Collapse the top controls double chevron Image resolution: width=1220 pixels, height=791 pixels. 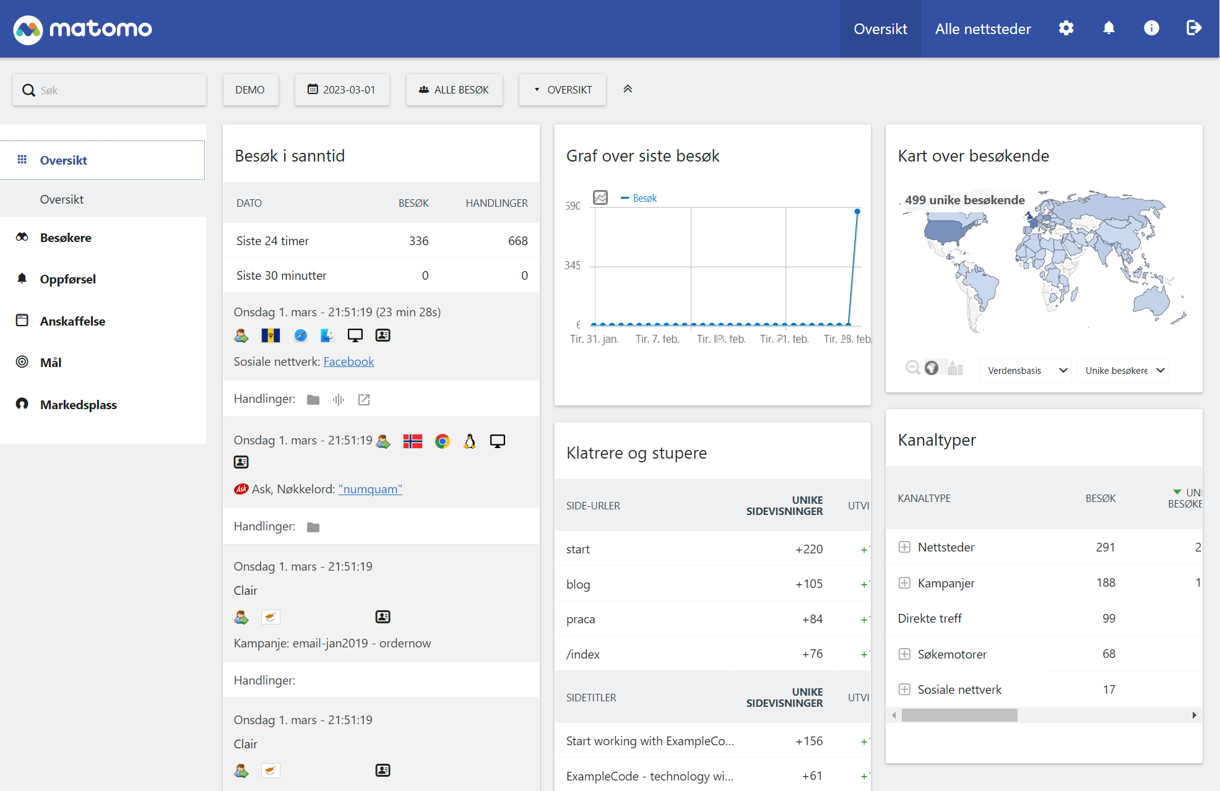pos(628,89)
